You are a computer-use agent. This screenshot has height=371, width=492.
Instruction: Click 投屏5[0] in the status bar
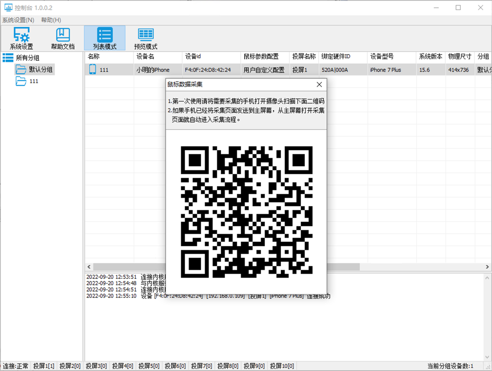coord(149,366)
